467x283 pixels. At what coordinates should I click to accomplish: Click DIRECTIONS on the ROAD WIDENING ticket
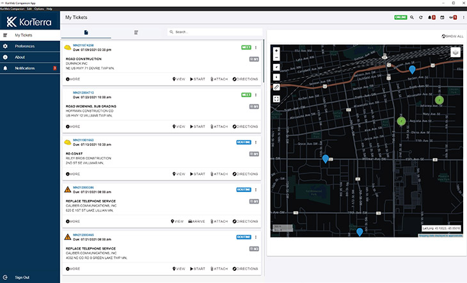click(x=246, y=127)
